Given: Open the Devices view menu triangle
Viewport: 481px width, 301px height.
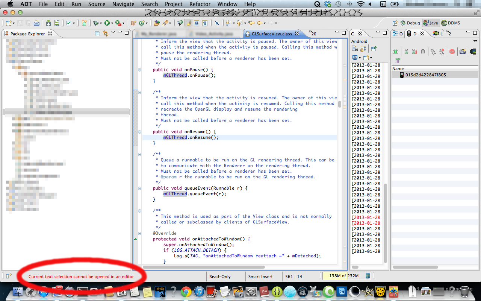Looking at the screenshot, I should tap(475, 41).
